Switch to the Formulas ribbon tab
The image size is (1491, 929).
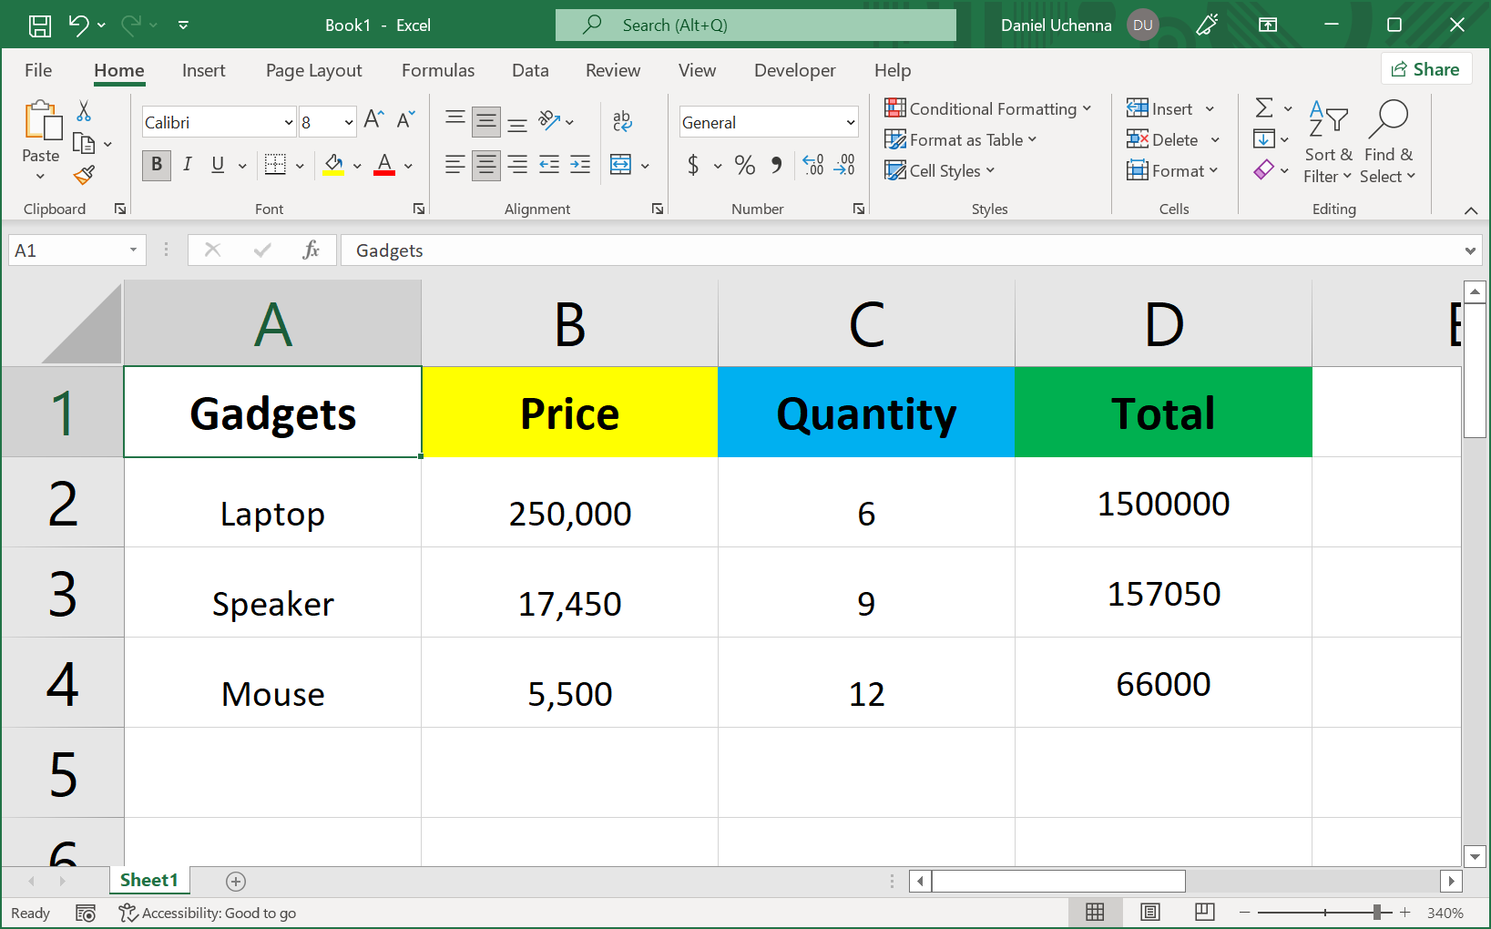(438, 70)
